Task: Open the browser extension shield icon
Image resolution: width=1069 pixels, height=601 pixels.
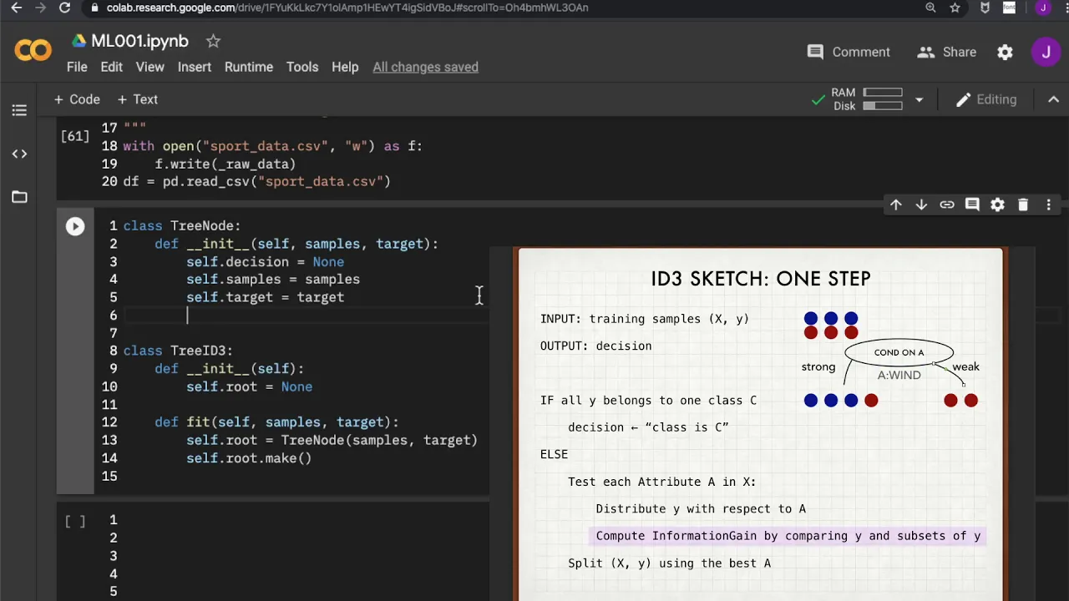Action: coord(985,8)
